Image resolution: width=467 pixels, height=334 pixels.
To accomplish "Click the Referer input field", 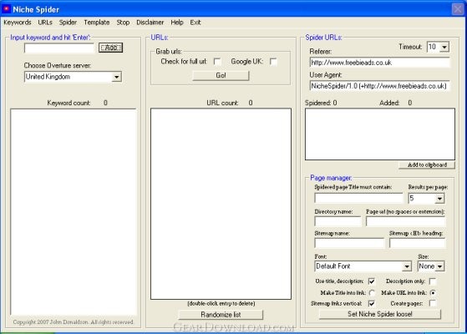I will tap(380, 63).
